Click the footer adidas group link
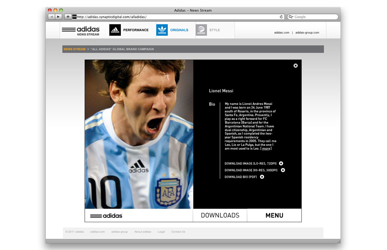Image resolution: width=387 pixels, height=250 pixels. 119,232
